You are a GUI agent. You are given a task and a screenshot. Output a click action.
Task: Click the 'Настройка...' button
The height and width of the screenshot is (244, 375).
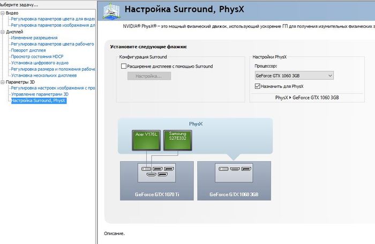point(148,76)
